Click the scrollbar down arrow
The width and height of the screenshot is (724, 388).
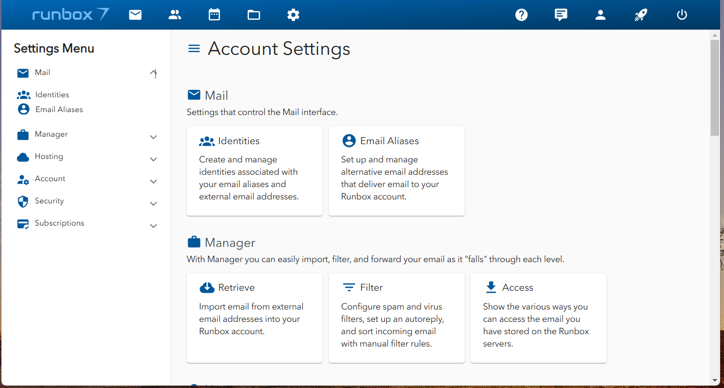(715, 381)
